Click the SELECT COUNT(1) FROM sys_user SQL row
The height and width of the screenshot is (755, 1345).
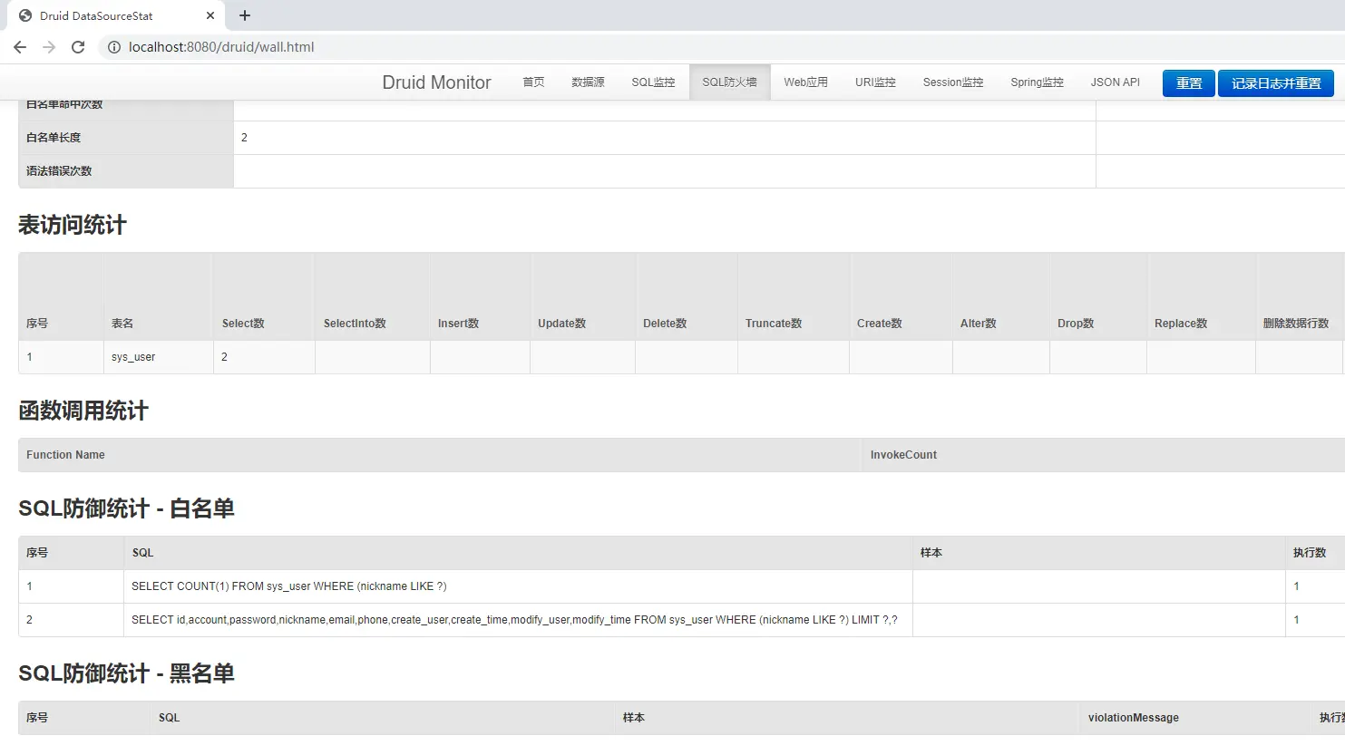pos(289,586)
